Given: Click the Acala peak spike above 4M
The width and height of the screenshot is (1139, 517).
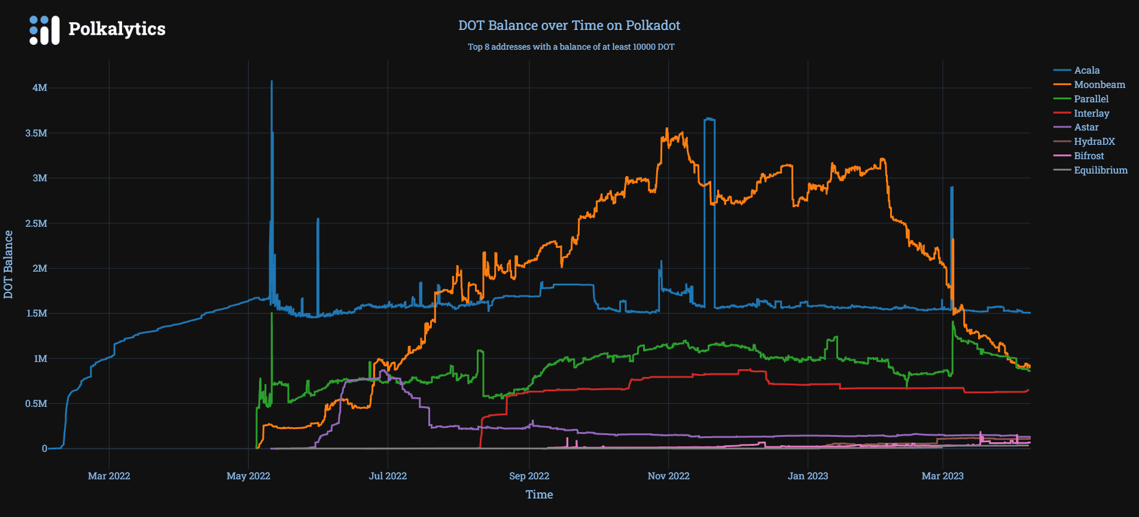Looking at the screenshot, I should [272, 82].
